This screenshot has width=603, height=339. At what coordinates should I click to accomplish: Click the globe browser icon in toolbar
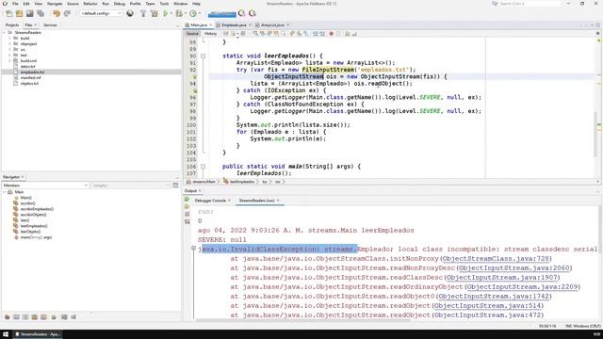click(130, 13)
